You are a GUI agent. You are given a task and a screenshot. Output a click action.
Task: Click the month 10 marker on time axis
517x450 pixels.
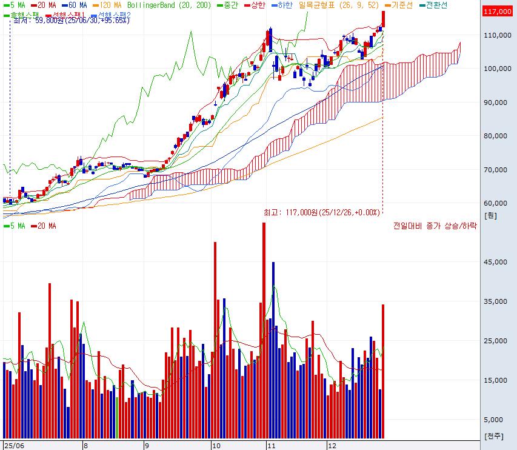tap(215, 445)
